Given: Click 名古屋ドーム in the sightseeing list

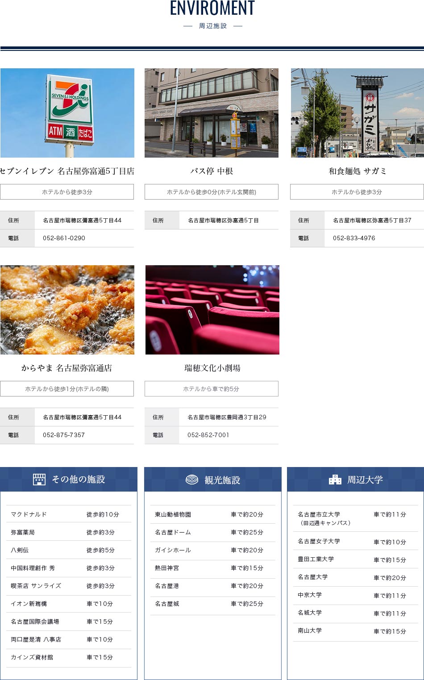Looking at the screenshot, I should pyautogui.click(x=173, y=532).
